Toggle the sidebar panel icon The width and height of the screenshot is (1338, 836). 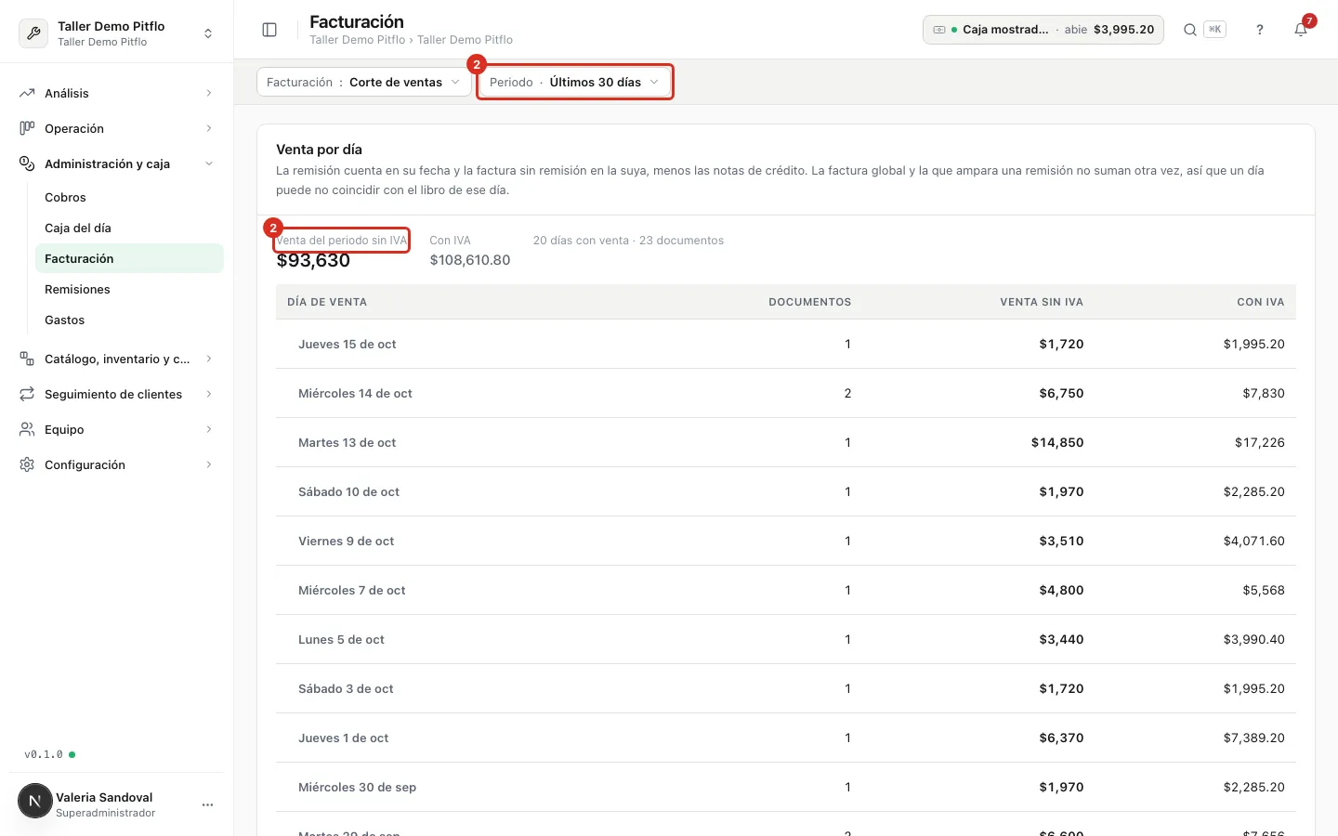coord(269,30)
